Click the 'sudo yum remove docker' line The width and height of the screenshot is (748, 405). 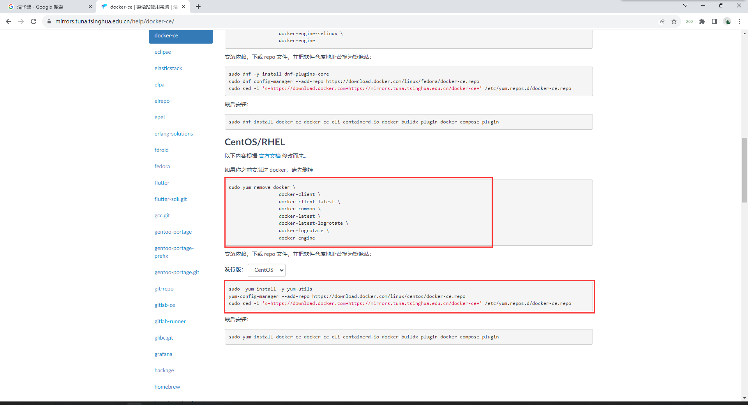[x=262, y=187]
